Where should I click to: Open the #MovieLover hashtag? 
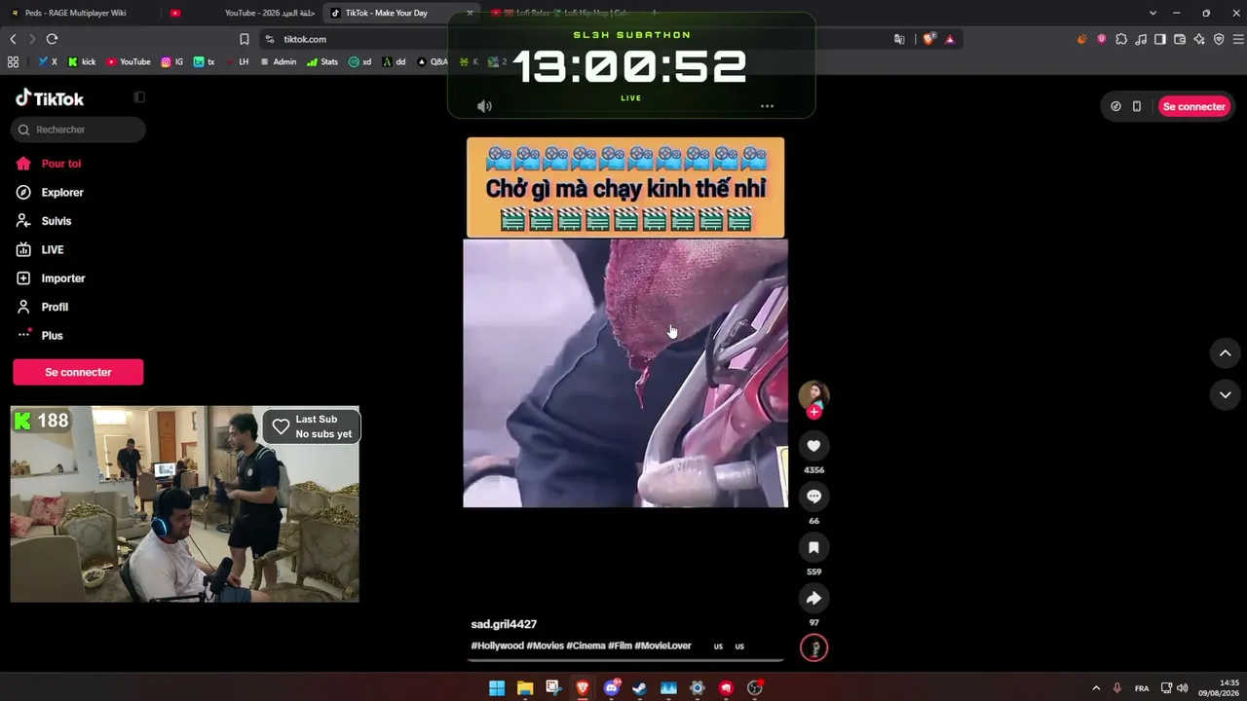click(662, 646)
